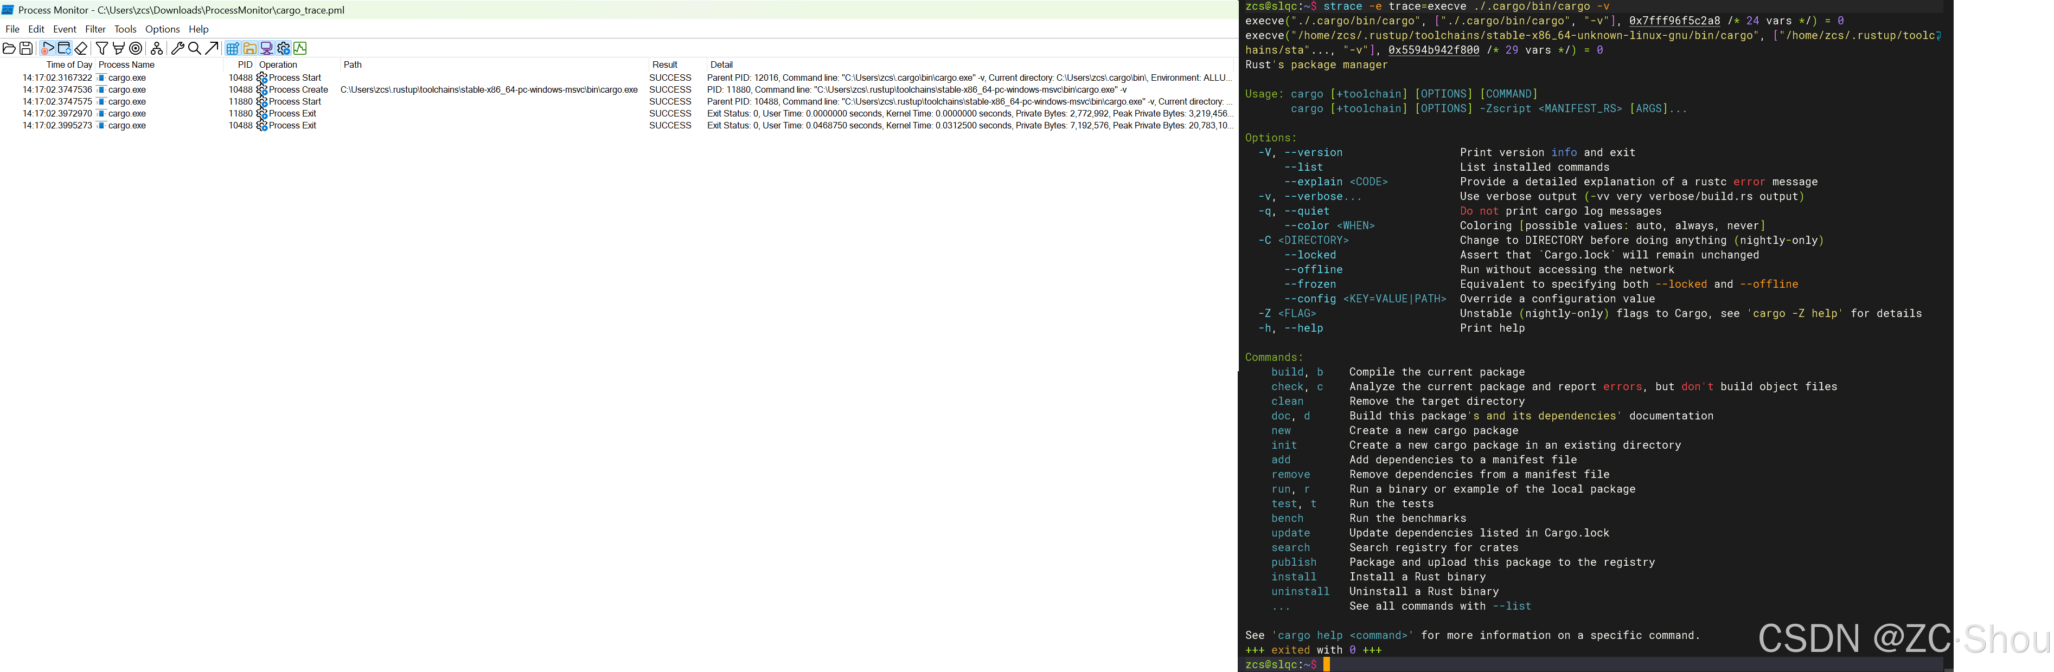
Task: Show the Process Tree icon
Action: pos(157,49)
